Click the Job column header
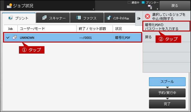 click(x=10, y=29)
